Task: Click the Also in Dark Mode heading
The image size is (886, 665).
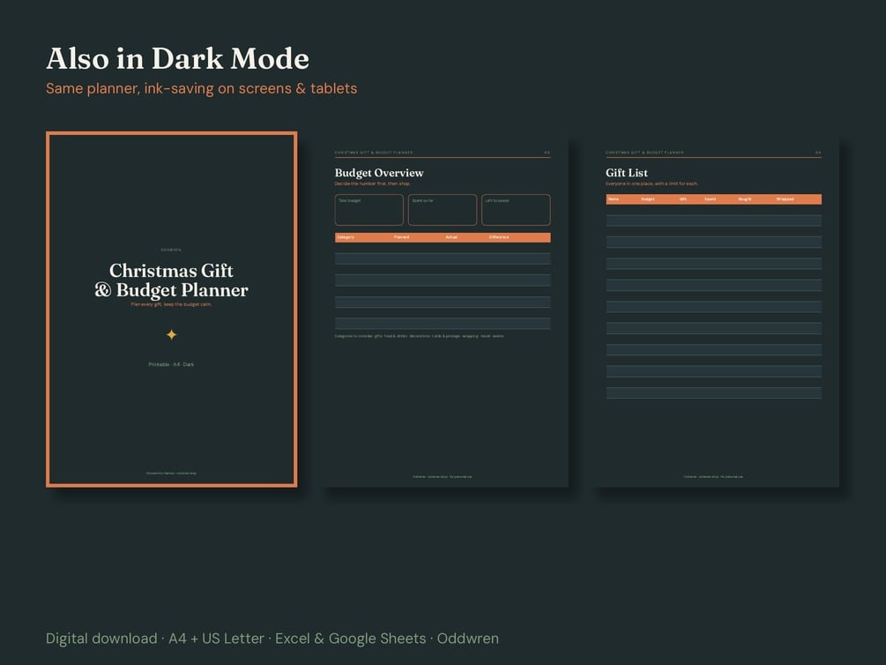Action: click(x=177, y=59)
